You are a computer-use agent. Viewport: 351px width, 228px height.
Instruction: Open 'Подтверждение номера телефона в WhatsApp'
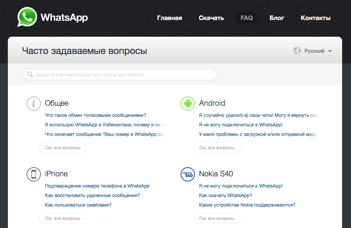point(97,186)
